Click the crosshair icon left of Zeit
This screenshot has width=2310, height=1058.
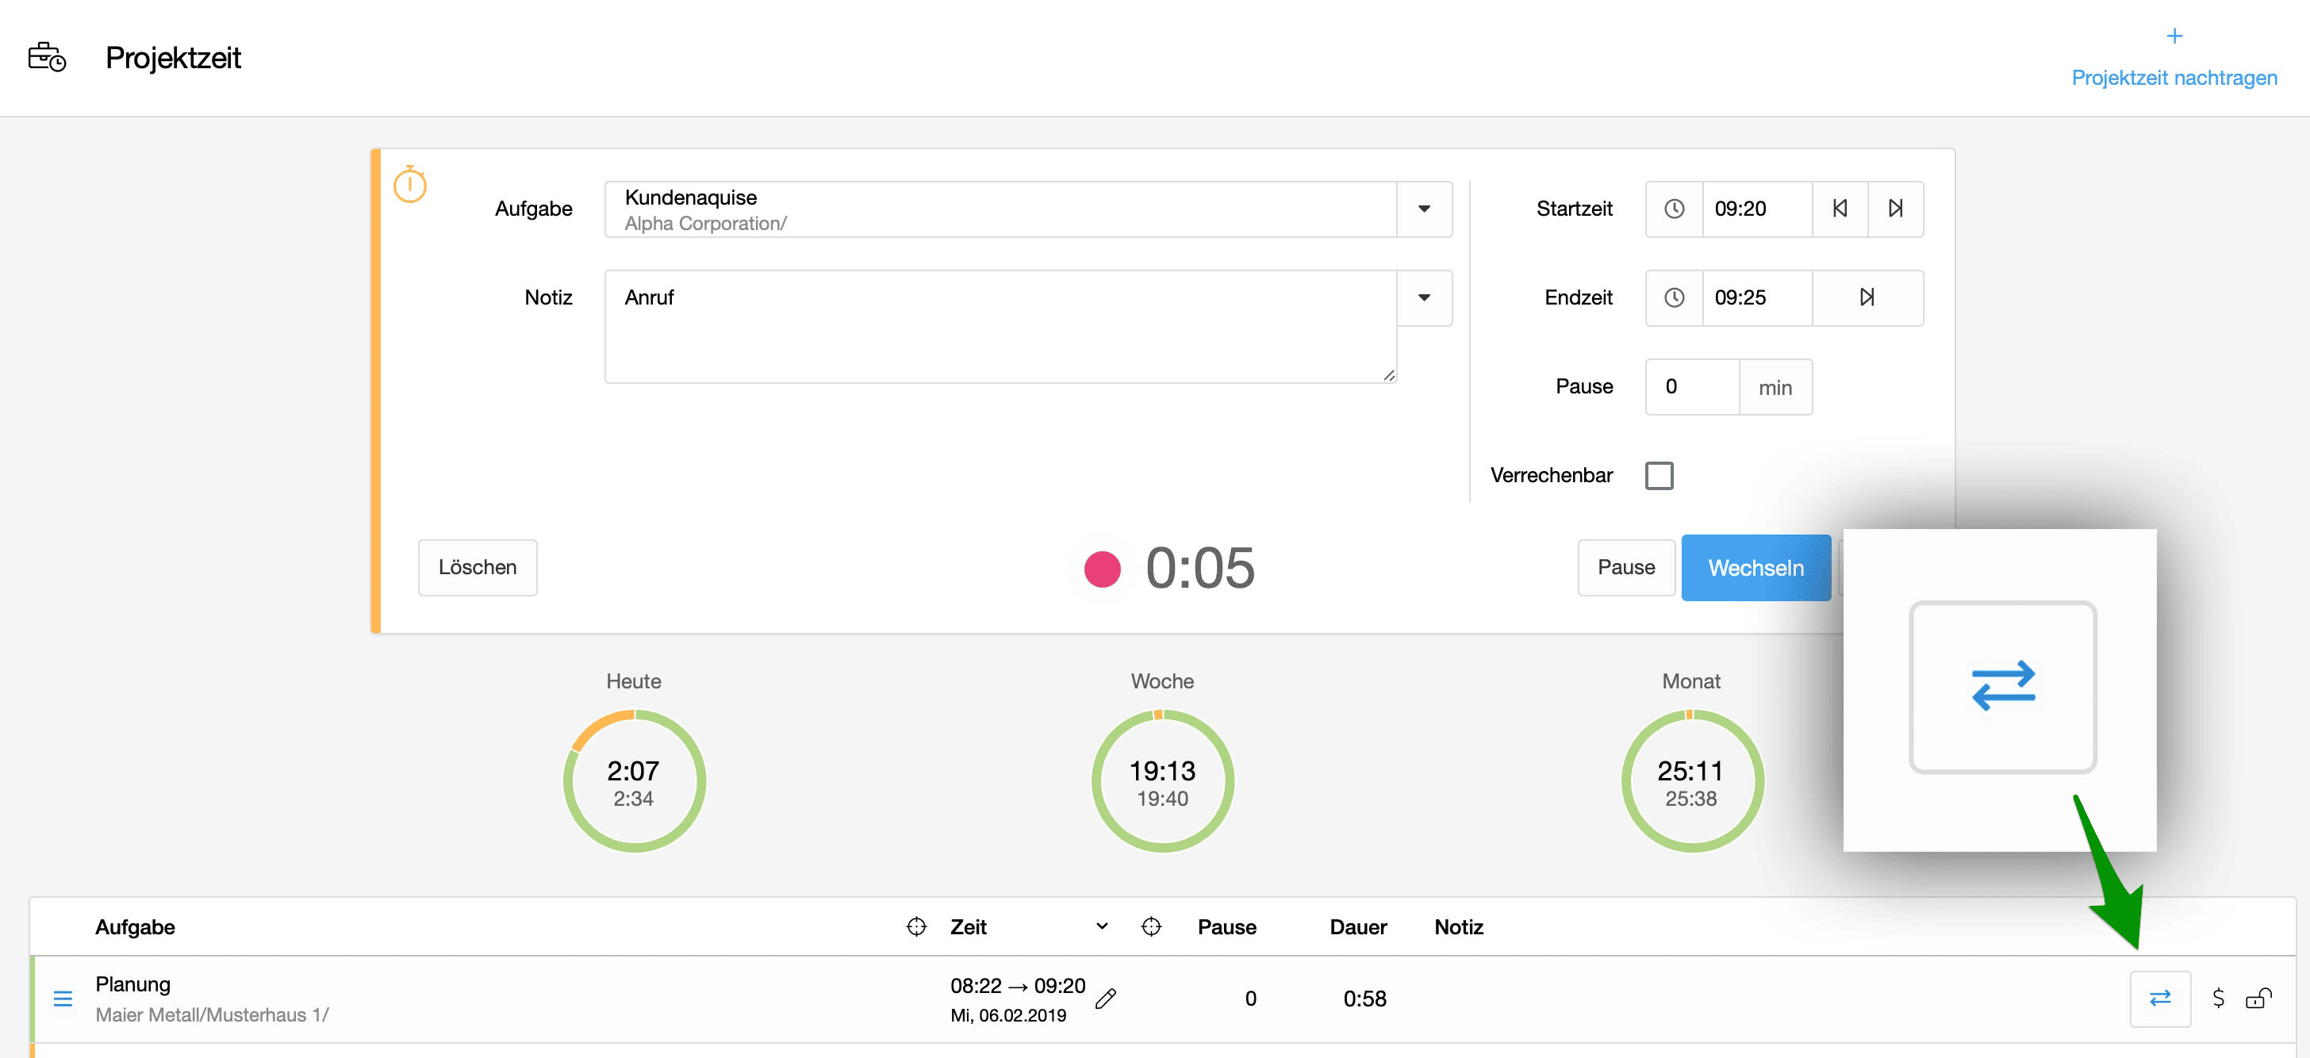pos(915,926)
